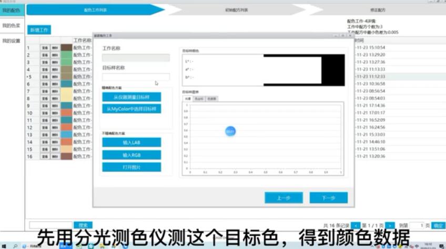Viewport: 446px width, 249px height.
Task: Click the second action button in row 9
Action: 55,106
